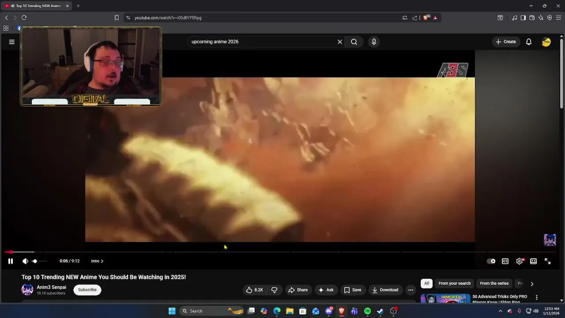Open Discord from the taskbar

[329, 311]
